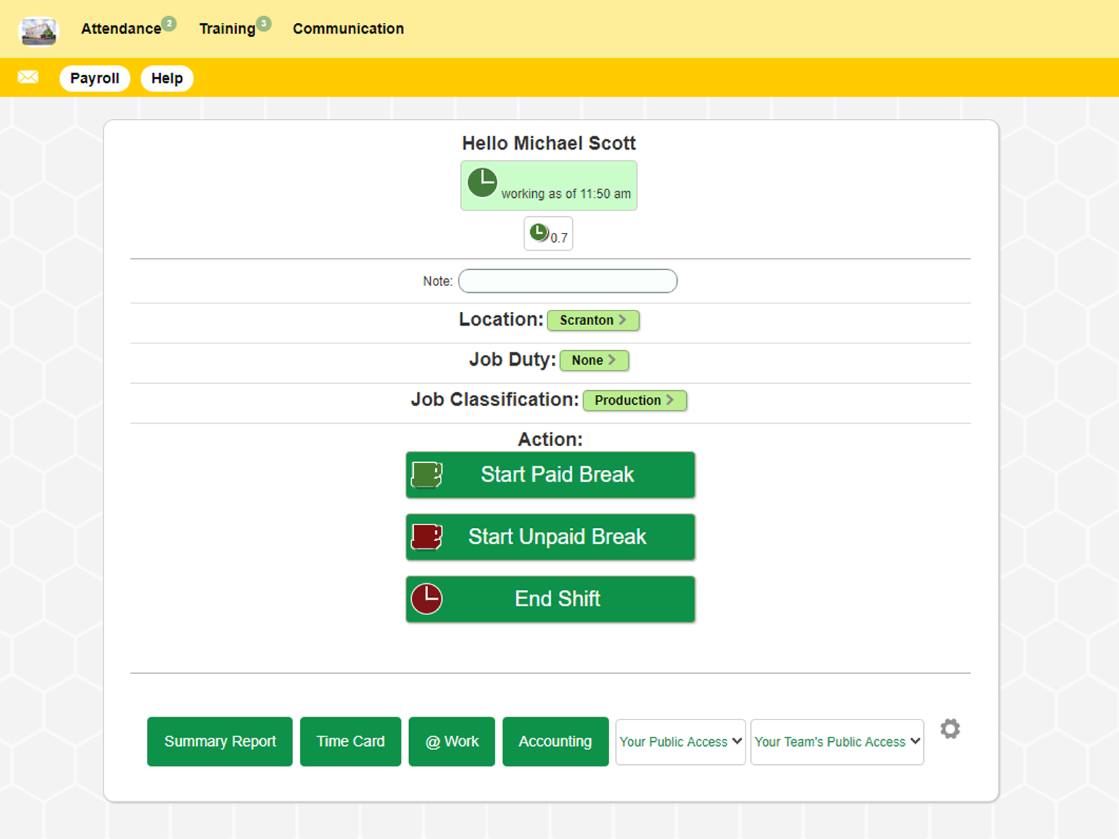This screenshot has height=839, width=1119.
Task: Click the green mug paid break icon
Action: click(x=427, y=475)
